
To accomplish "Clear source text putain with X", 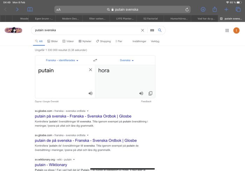I will [x=90, y=70].
